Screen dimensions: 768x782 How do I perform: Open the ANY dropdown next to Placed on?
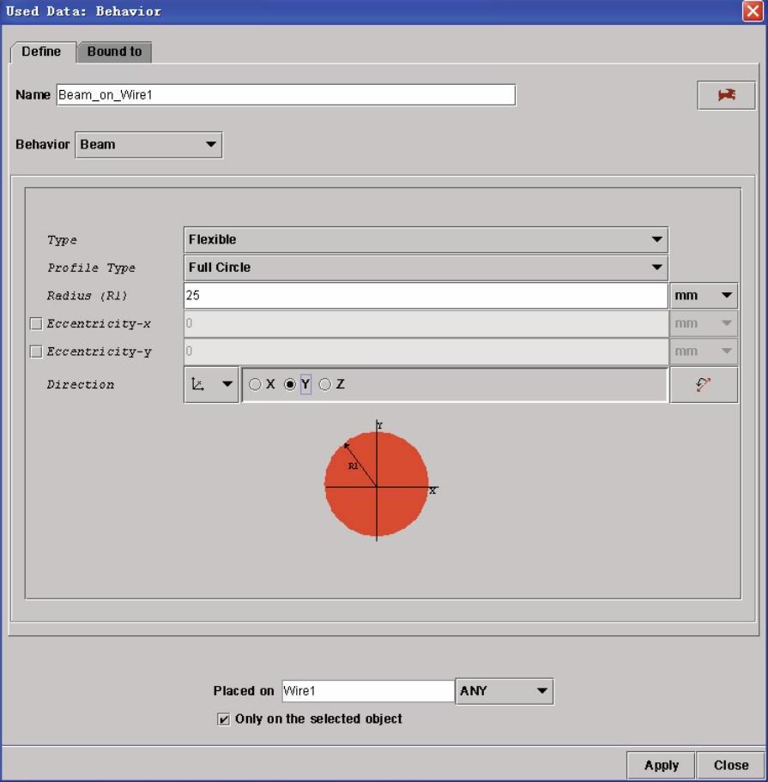[x=505, y=691]
